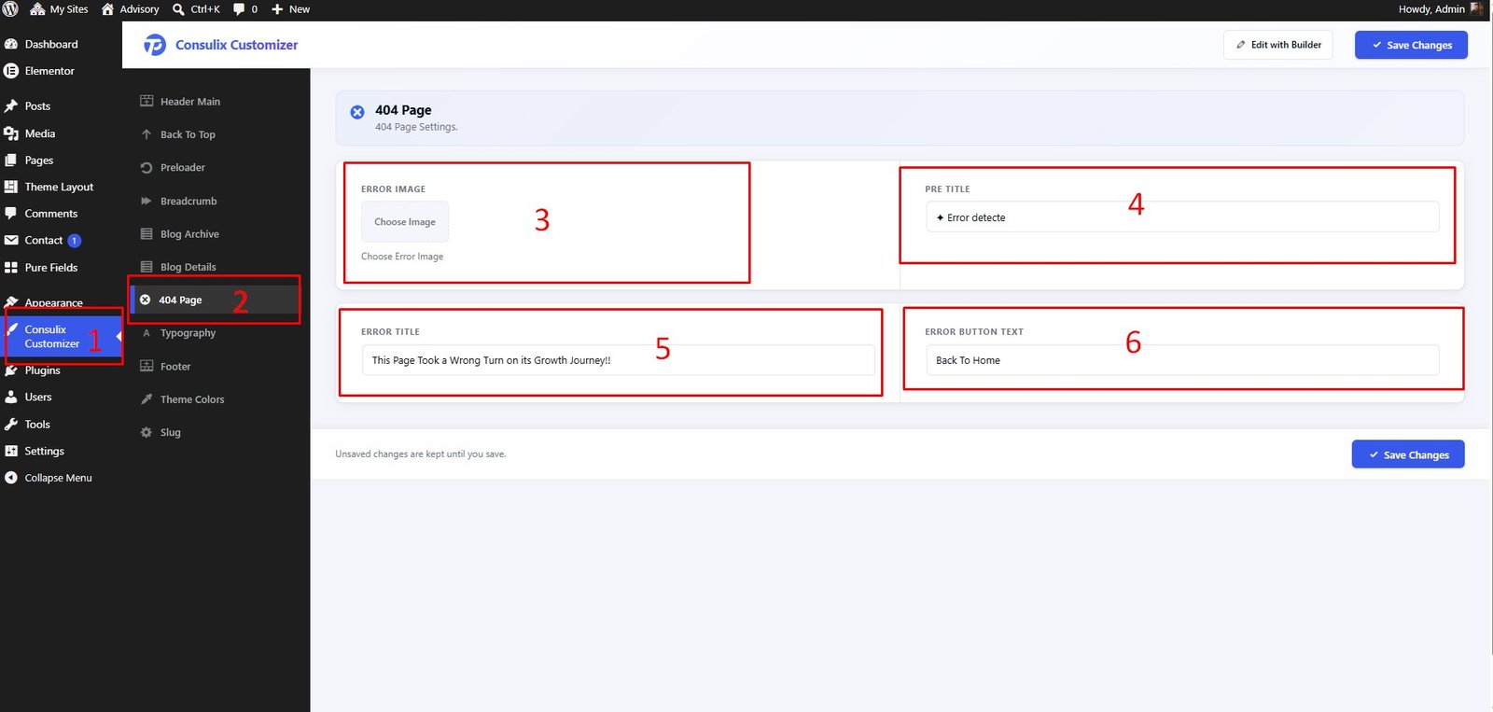Open My Sites in admin bar
Screen dimensions: 1493x712
coord(59,8)
